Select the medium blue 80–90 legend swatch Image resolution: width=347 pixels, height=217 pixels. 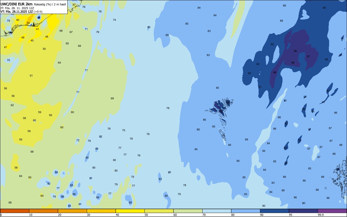(246, 211)
